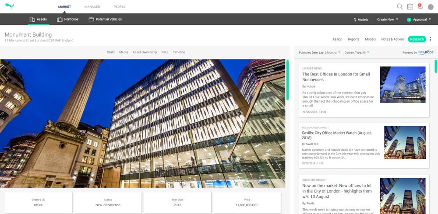The width and height of the screenshot is (438, 214).
Task: Click the main panel green scrollbar
Action: (x=287, y=80)
